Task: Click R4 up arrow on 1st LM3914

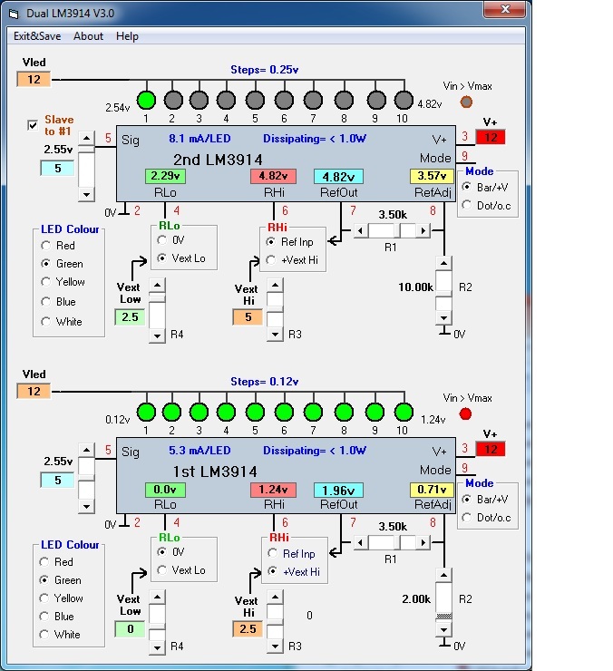Action: [157, 597]
